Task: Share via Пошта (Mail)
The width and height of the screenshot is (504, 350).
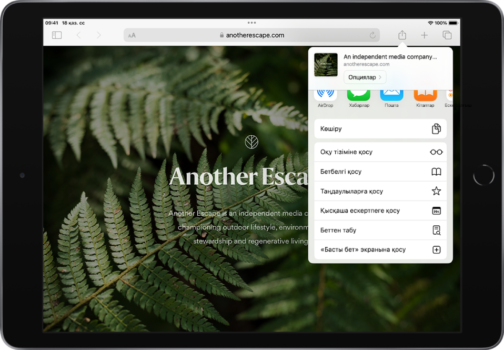Action: click(391, 98)
